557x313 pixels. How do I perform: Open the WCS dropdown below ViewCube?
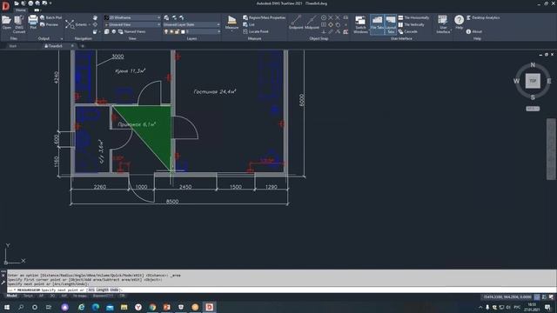[533, 109]
